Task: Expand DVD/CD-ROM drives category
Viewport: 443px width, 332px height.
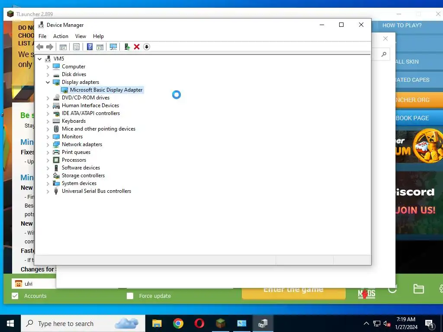Action: point(48,98)
